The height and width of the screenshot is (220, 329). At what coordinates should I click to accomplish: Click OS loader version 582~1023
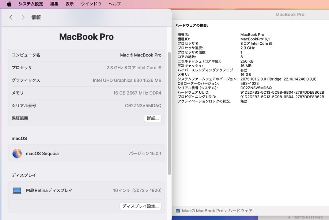(x=249, y=83)
